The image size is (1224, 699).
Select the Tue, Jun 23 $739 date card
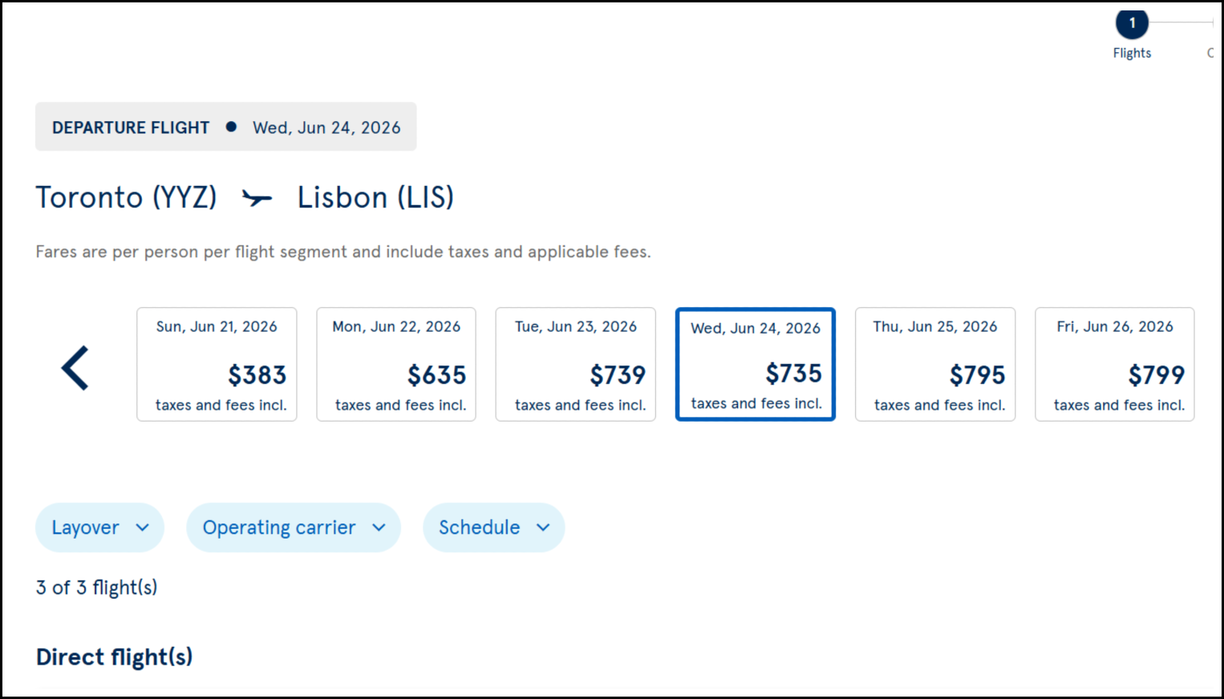click(x=575, y=364)
